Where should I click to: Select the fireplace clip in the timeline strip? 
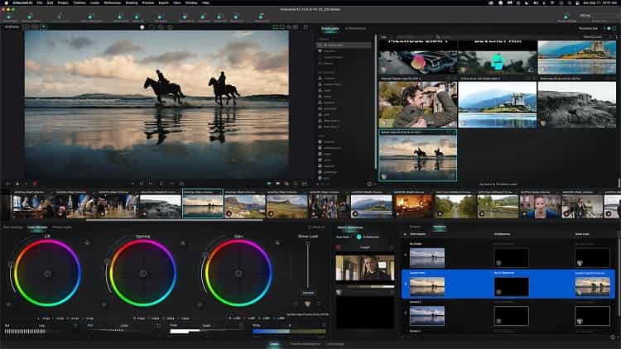pyautogui.click(x=413, y=206)
